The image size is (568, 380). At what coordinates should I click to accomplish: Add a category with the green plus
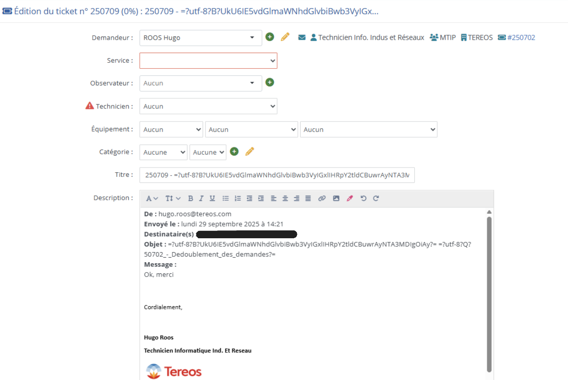click(x=234, y=151)
